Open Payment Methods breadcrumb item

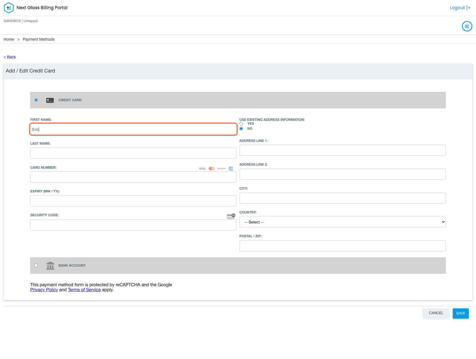coord(38,40)
